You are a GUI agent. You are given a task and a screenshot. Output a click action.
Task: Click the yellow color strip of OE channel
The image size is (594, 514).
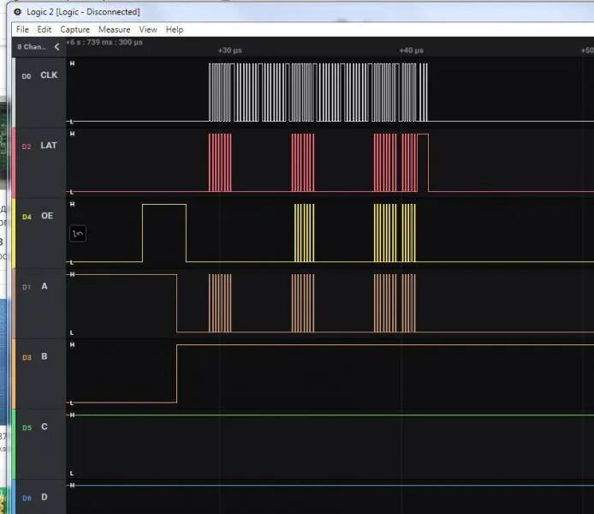[x=14, y=233]
